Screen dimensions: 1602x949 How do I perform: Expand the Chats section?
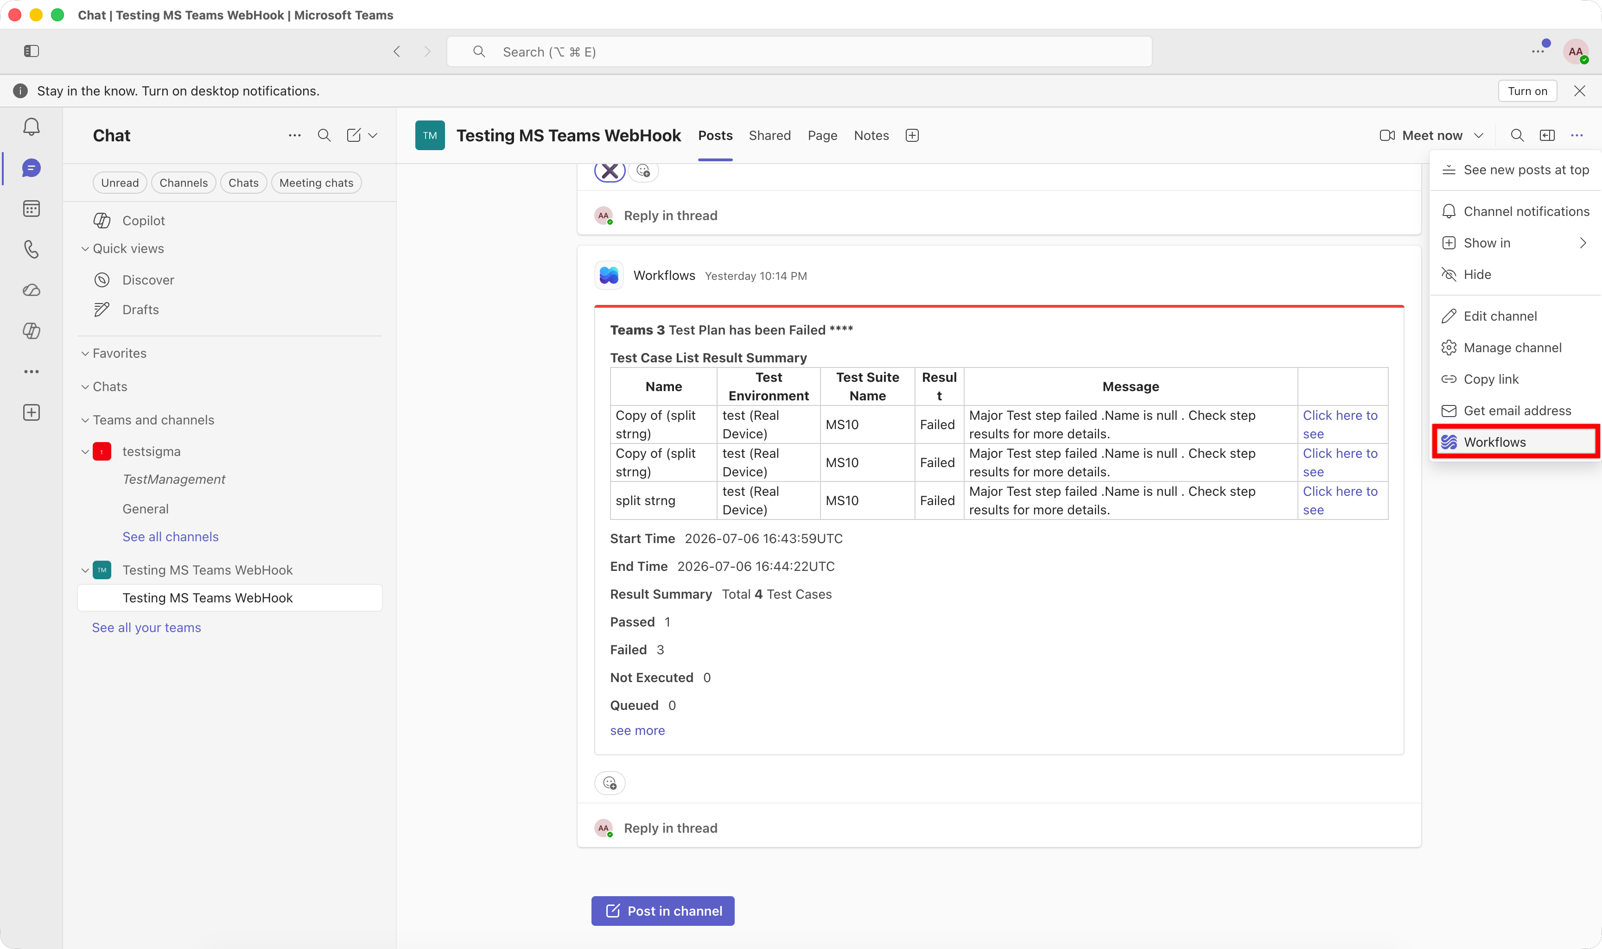tap(85, 387)
